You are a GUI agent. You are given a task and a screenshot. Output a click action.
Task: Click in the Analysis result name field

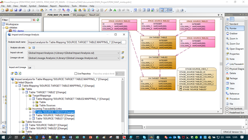point(77,42)
